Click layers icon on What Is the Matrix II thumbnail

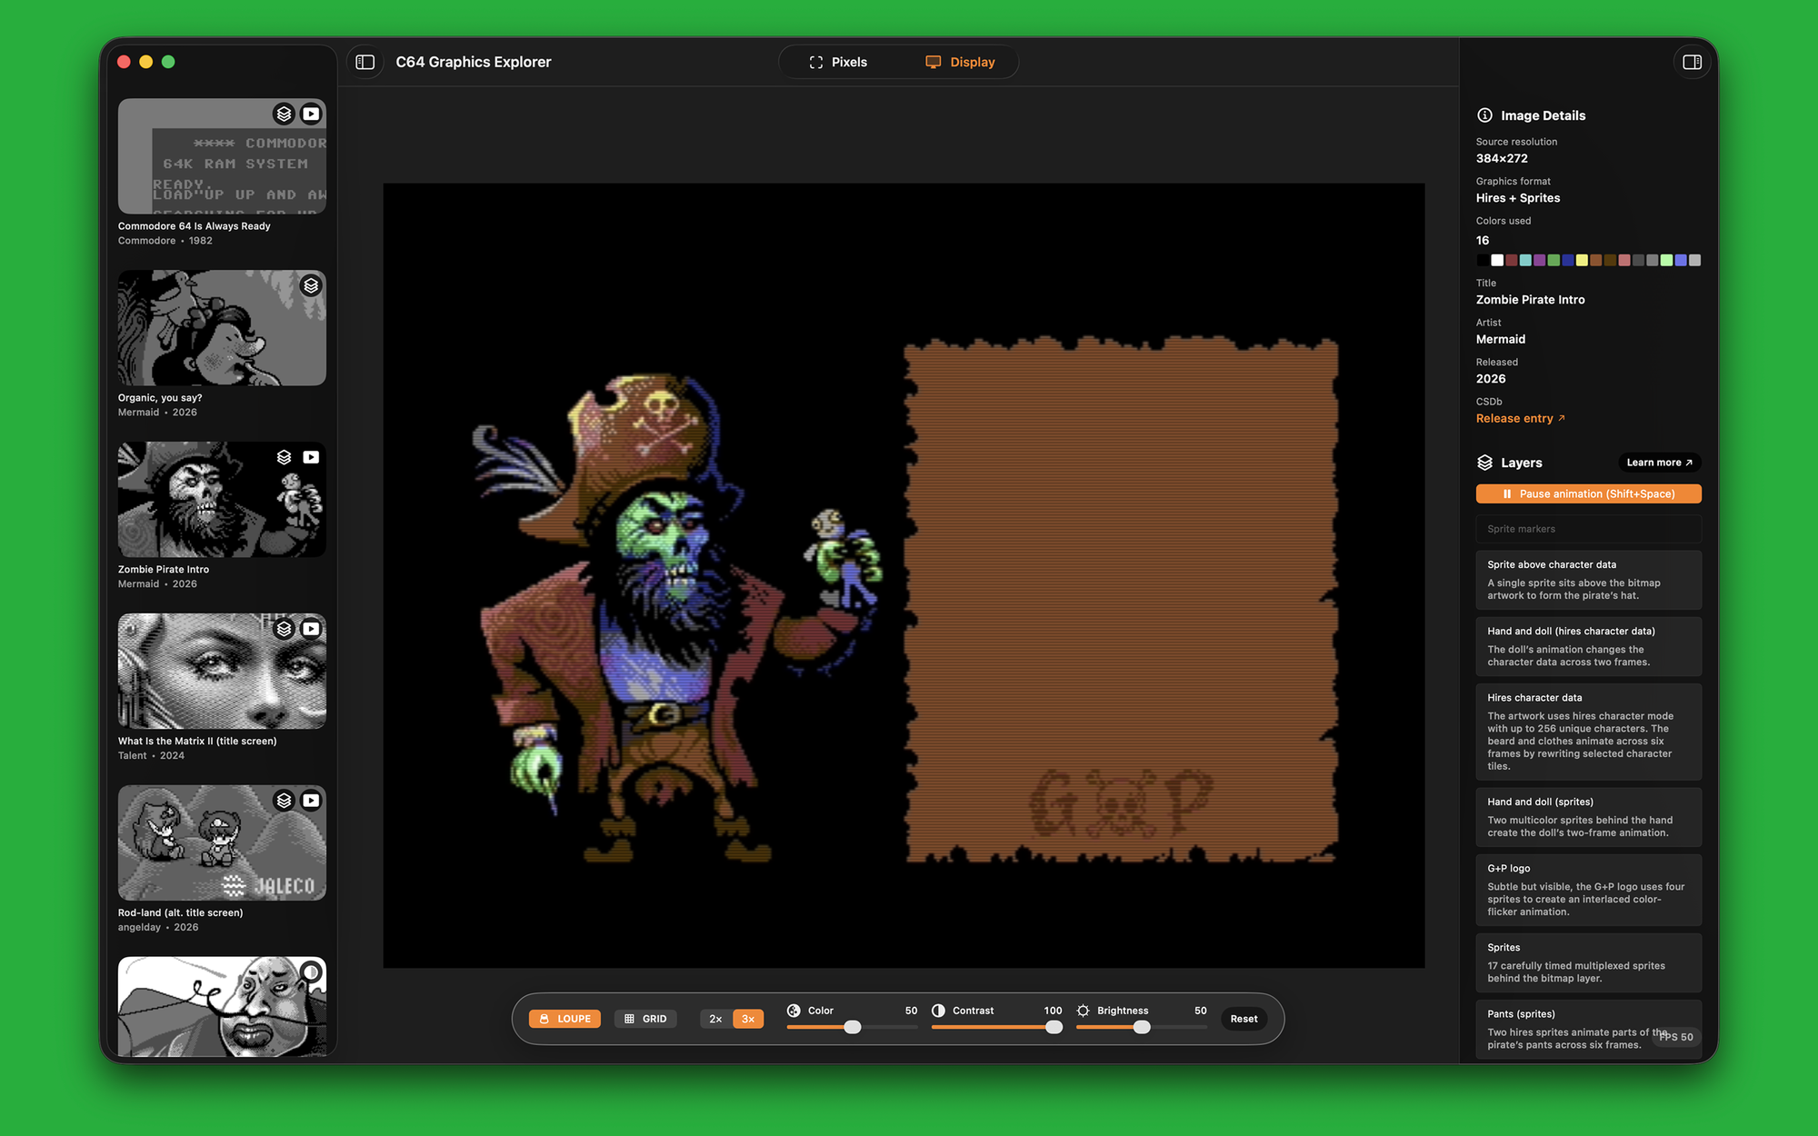click(x=285, y=629)
